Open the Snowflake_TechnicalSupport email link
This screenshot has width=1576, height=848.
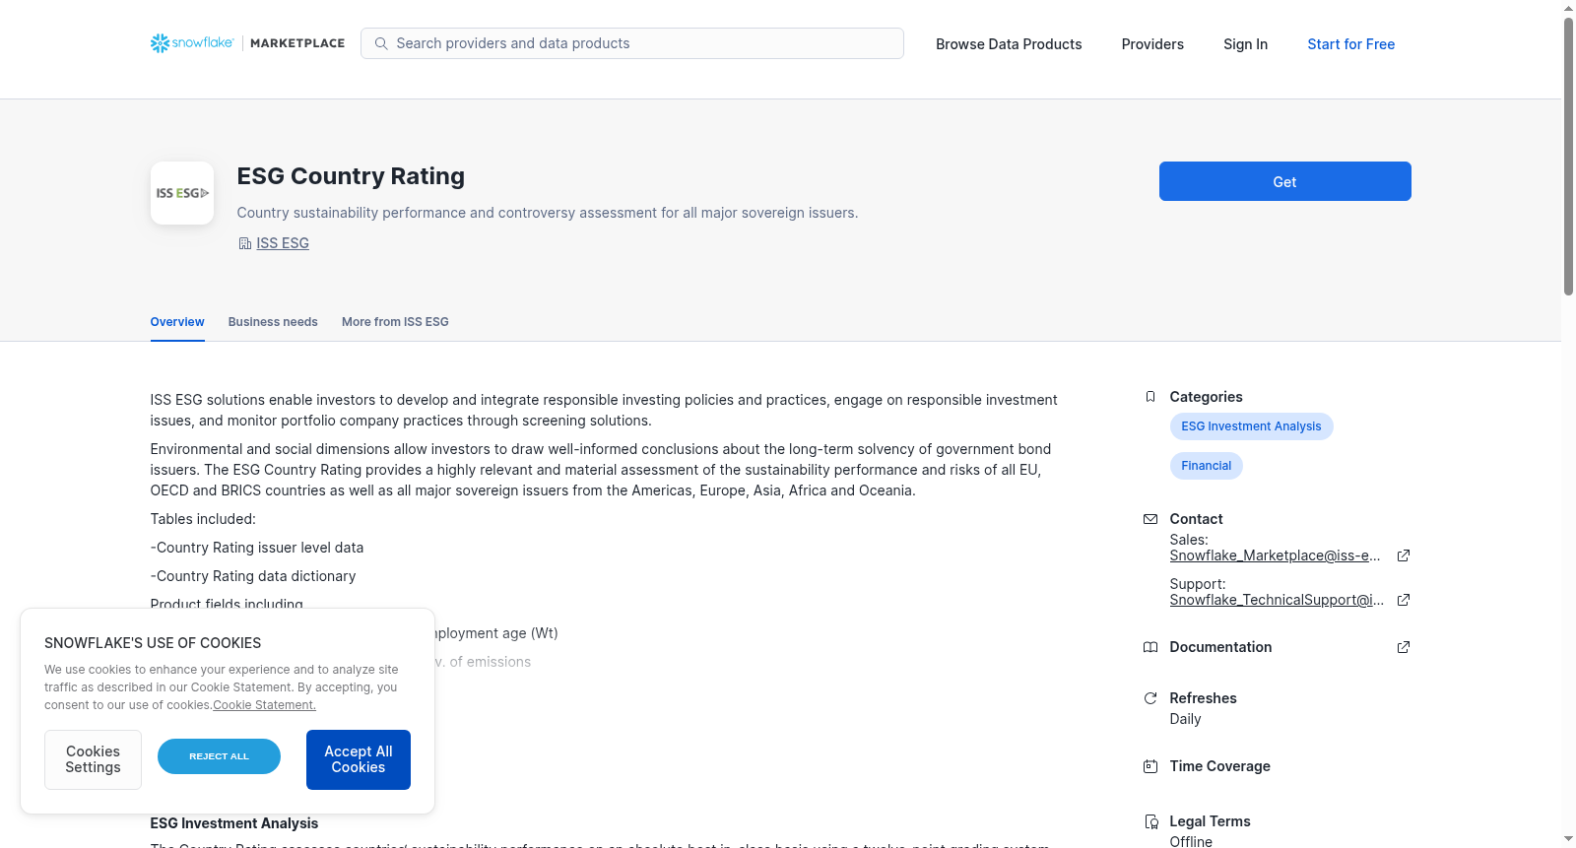pos(1277,600)
